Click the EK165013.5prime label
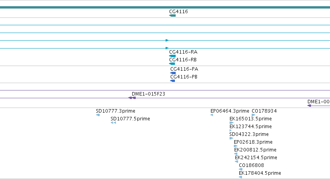Image resolution: width=330 pixels, height=179 pixels. (251, 119)
